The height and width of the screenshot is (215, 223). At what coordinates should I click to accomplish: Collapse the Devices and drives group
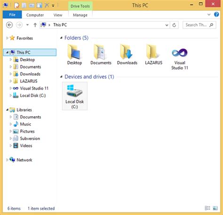pyautogui.click(x=61, y=77)
